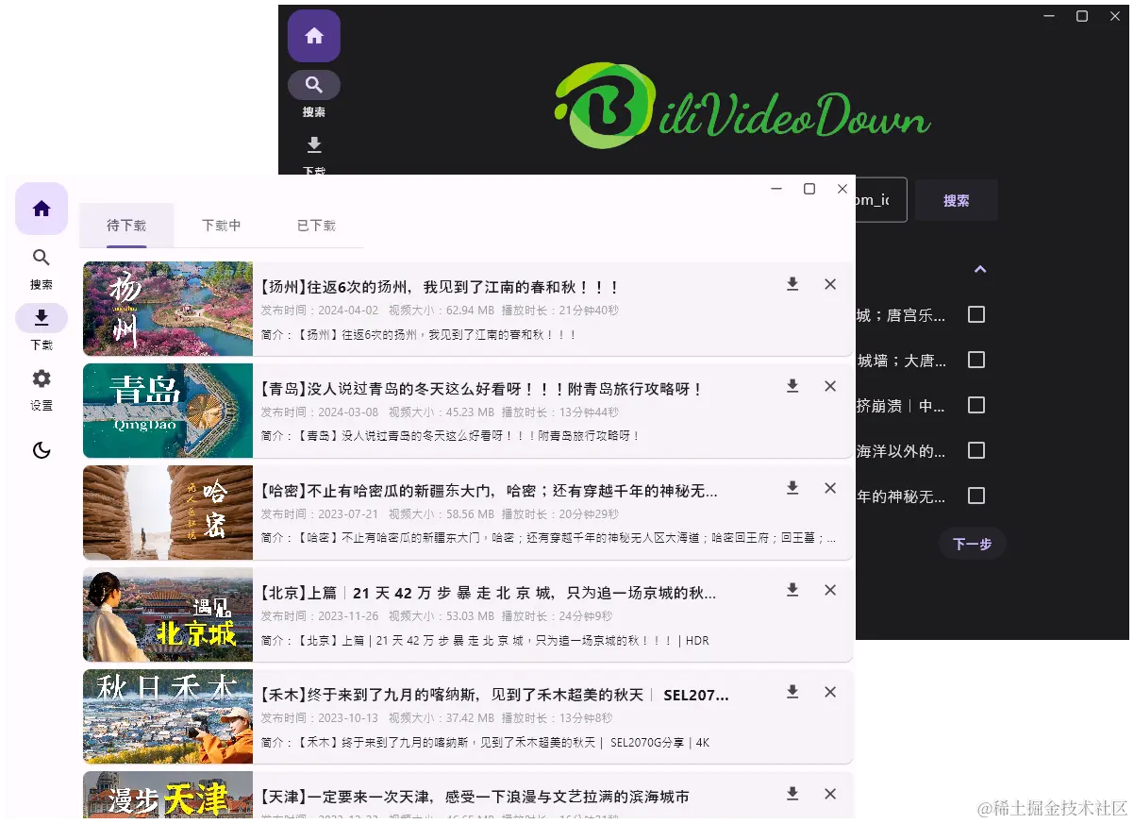Click home icon in dark window

coord(314,36)
